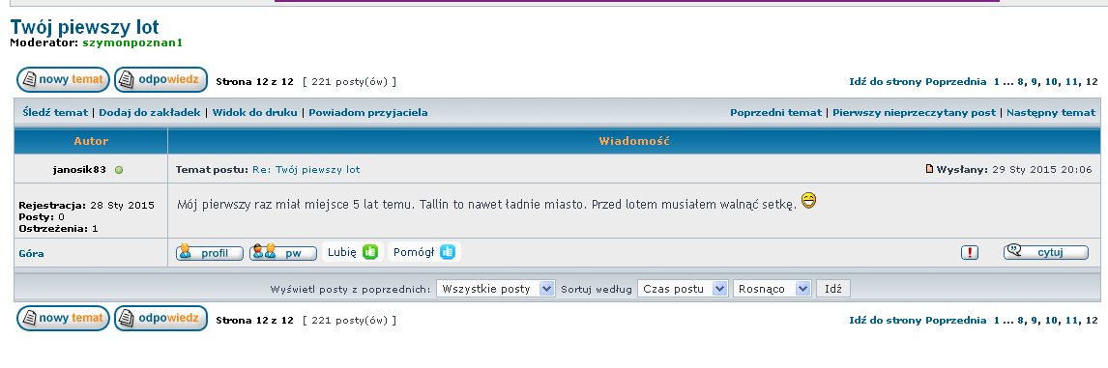The image size is (1108, 368).
Task: Go to page 9 in the pagination above the post
Action: coord(1035,81)
